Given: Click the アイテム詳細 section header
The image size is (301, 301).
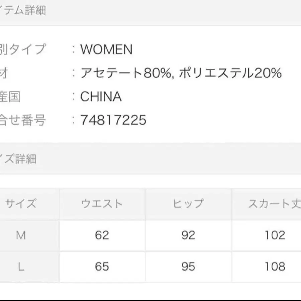Looking at the screenshot, I should tap(23, 11).
